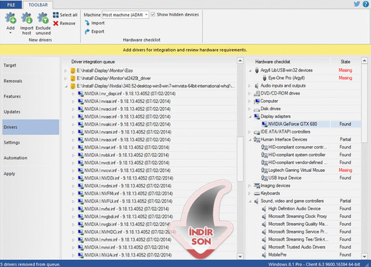Screen dimensions: 371x267
Task: Collapse Sound, video and game controllers node
Action: click(x=250, y=201)
